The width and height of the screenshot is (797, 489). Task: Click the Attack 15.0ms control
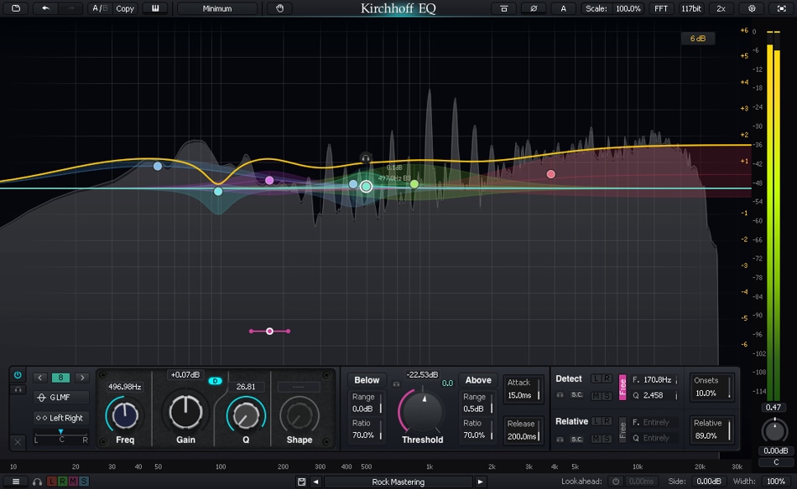tap(523, 389)
